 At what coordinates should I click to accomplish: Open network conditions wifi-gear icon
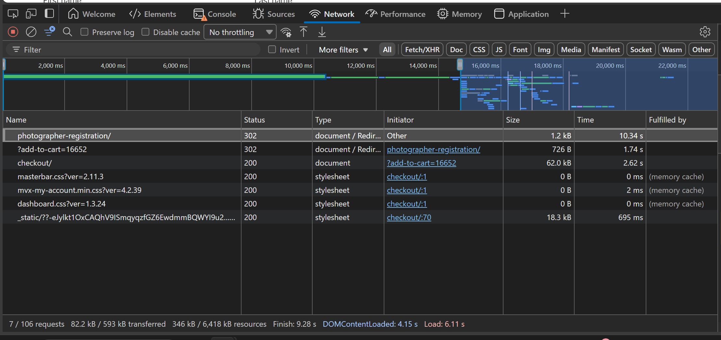[286, 32]
